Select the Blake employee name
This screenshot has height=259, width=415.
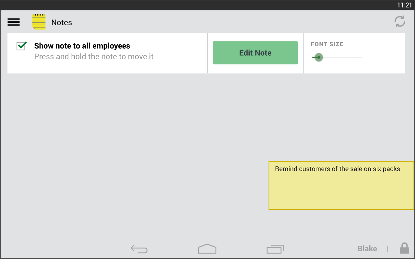[367, 249]
